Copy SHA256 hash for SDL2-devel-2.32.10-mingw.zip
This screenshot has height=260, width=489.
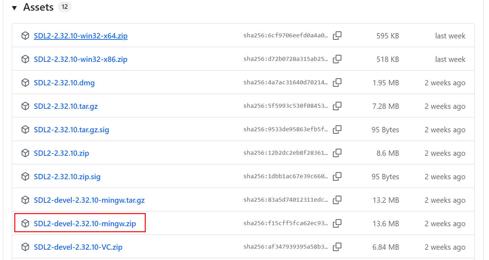tap(337, 223)
